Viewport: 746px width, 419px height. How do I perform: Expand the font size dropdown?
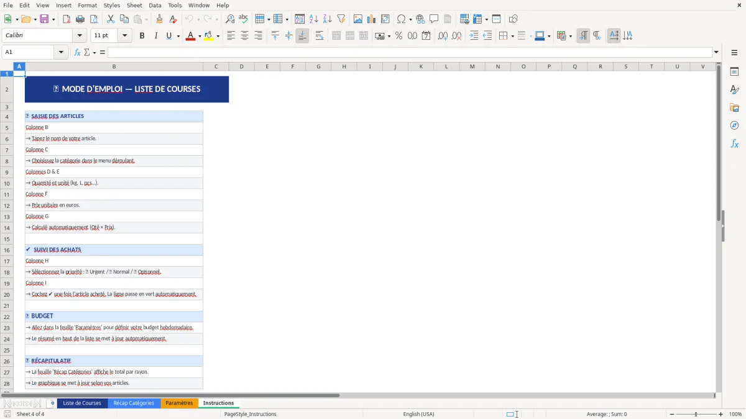click(x=124, y=35)
